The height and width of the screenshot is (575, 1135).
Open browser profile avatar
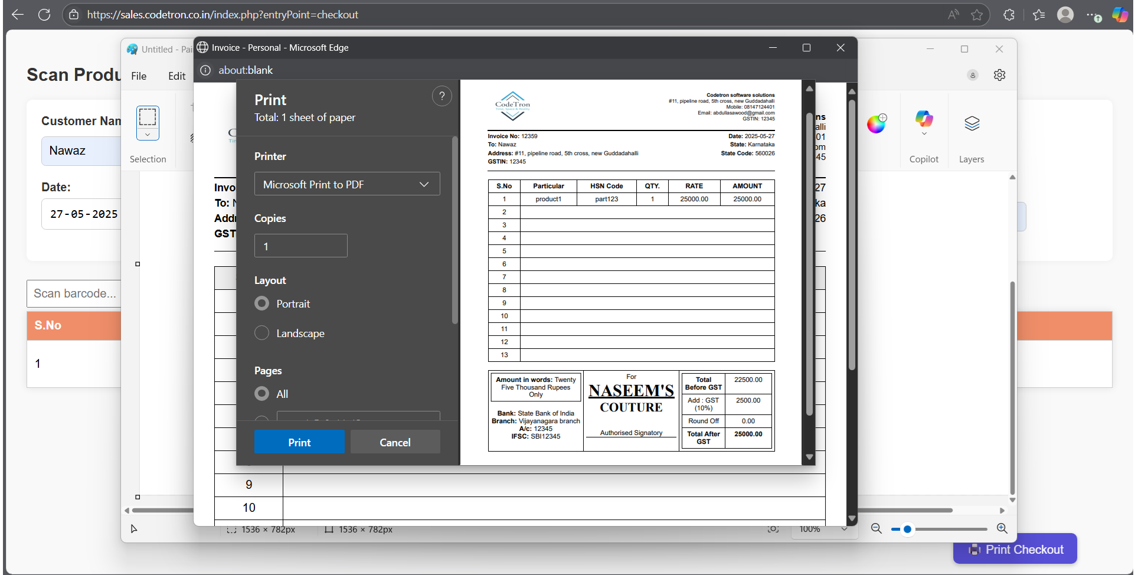pyautogui.click(x=1065, y=15)
